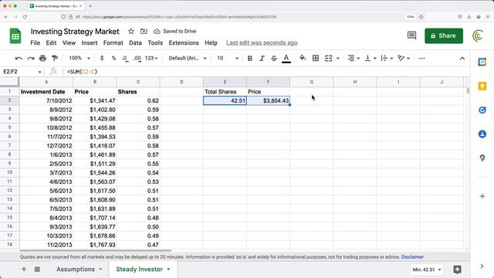This screenshot has width=494, height=278.
Task: Open comment history icon
Action: [411, 36]
